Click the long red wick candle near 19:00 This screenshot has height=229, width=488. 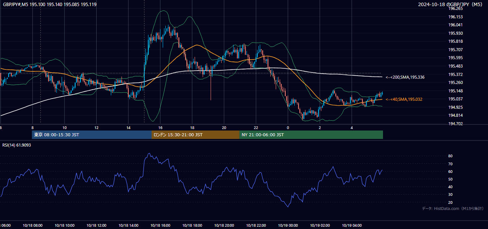(211, 85)
